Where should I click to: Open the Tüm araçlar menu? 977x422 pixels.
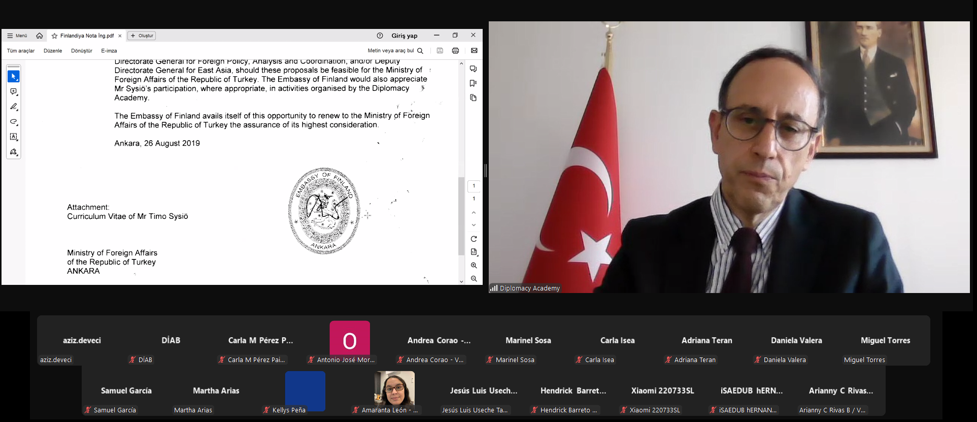pyautogui.click(x=21, y=51)
